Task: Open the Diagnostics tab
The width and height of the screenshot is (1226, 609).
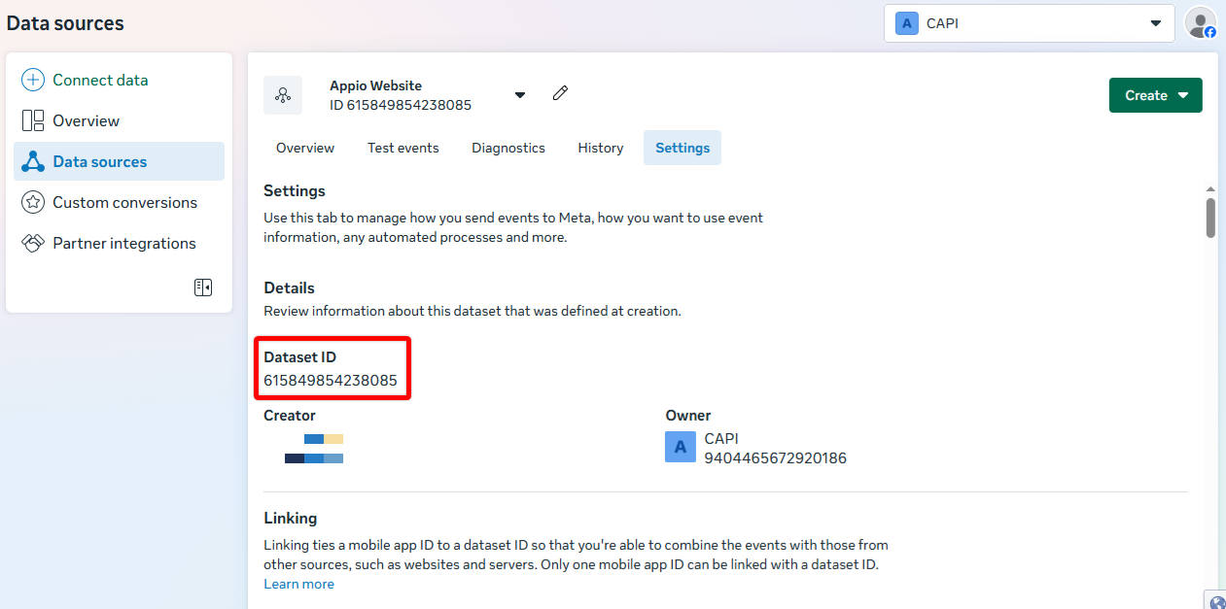Action: point(508,148)
